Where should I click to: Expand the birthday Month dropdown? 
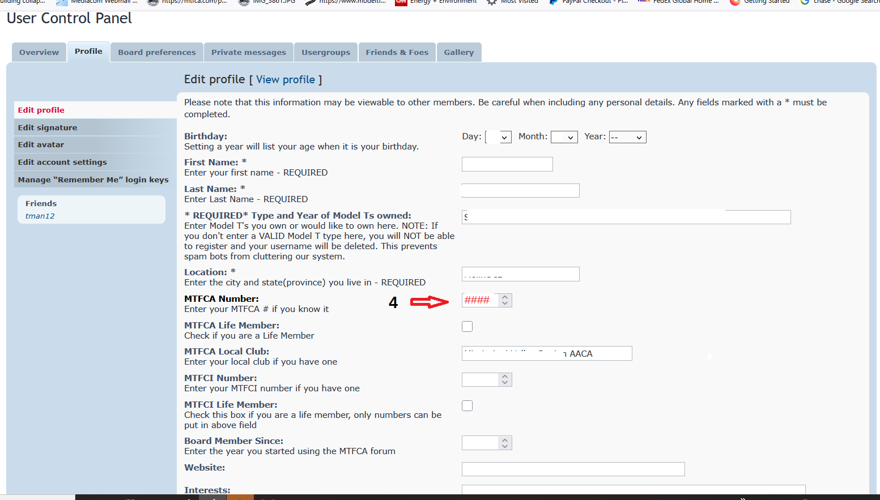coord(564,137)
